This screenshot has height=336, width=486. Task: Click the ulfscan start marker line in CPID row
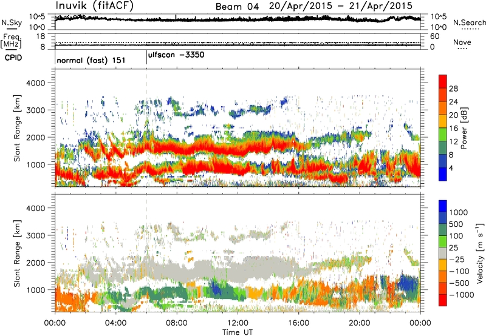coord(146,58)
